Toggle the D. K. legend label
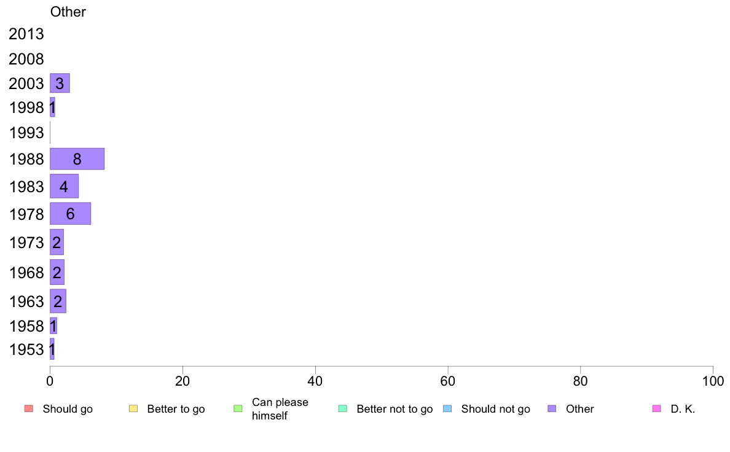730x452 pixels. tap(683, 409)
